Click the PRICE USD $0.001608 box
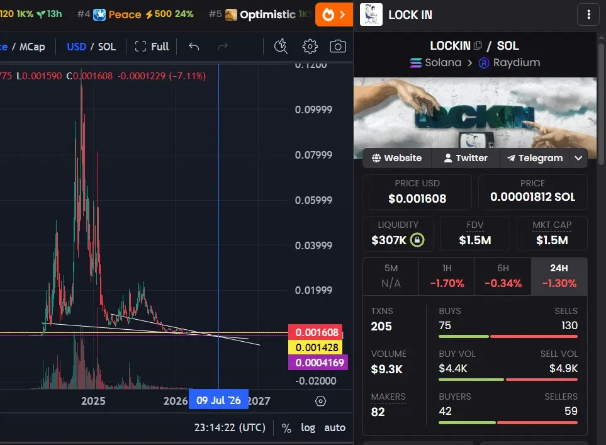 pyautogui.click(x=417, y=192)
